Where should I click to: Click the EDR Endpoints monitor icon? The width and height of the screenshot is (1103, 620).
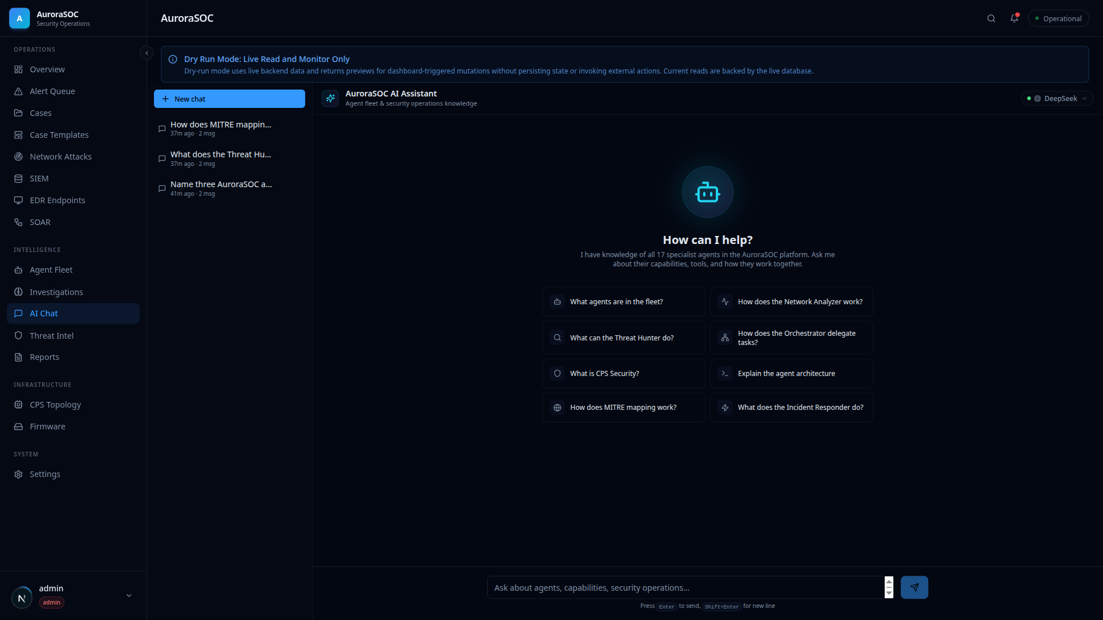pyautogui.click(x=18, y=200)
